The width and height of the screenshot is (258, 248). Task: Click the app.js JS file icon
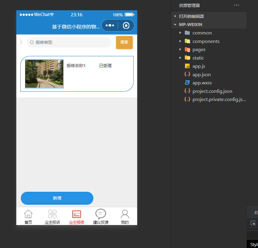[187, 66]
